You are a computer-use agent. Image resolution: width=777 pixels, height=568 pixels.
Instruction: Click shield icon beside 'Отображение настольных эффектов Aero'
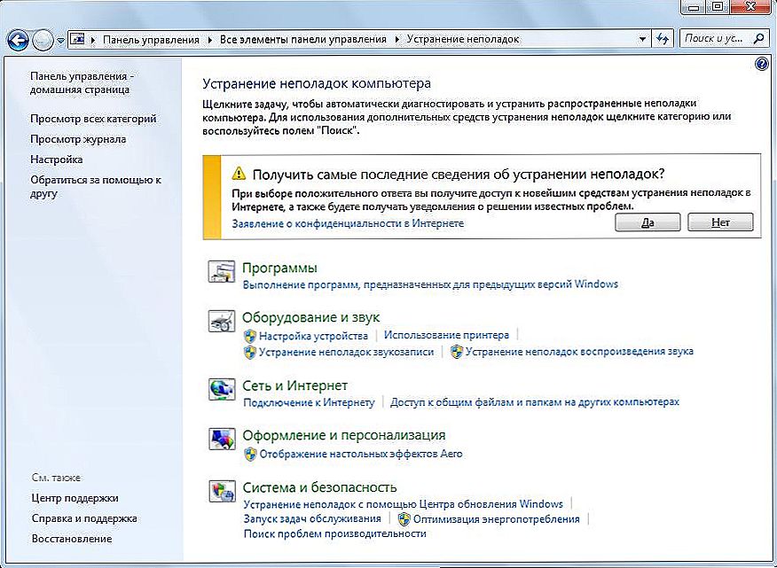[x=250, y=454]
